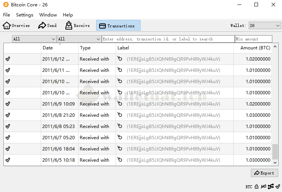Screen dimensions: 282x192
Task: Sort by Amount (BTC) column header
Action: click(x=255, y=48)
